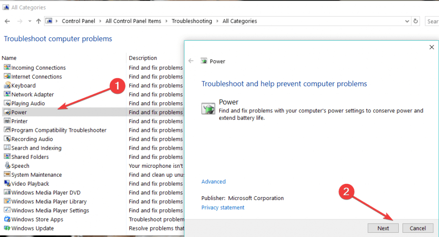Click the Troubleshoot computer problems heading
This screenshot has height=237, width=439.
coord(58,39)
